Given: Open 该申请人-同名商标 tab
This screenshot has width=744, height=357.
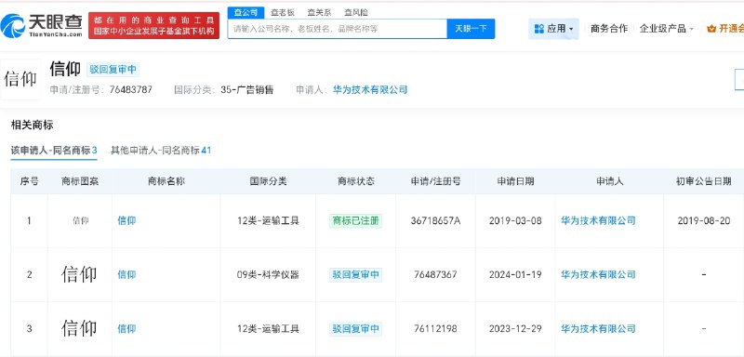Looking at the screenshot, I should (x=54, y=151).
